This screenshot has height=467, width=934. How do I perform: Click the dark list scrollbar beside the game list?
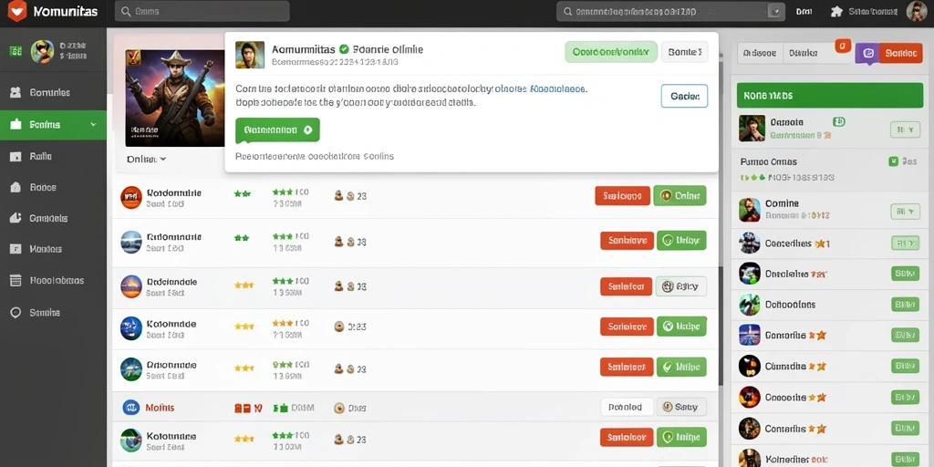coord(721,326)
